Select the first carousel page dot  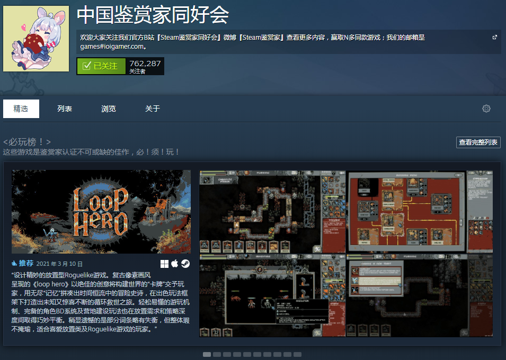point(207,355)
